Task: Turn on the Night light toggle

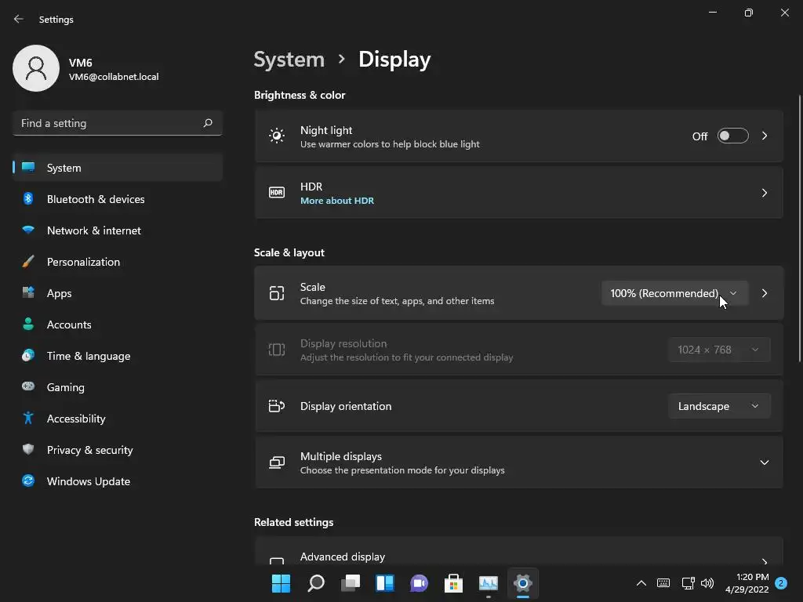Action: coord(733,136)
